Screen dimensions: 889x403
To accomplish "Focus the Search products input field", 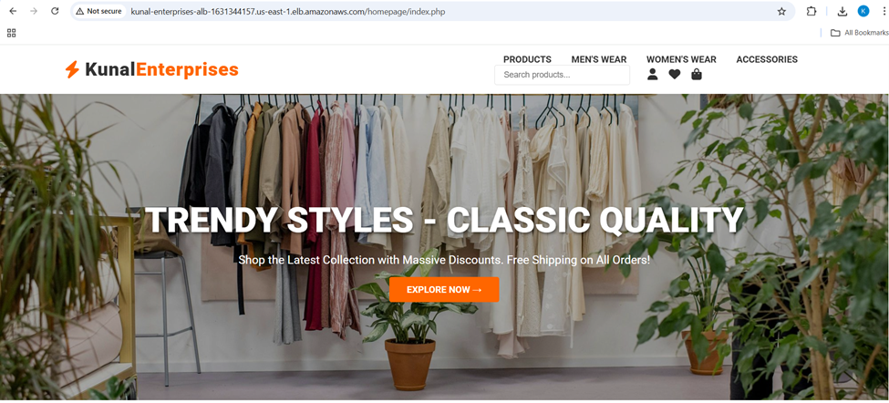I will 562,75.
